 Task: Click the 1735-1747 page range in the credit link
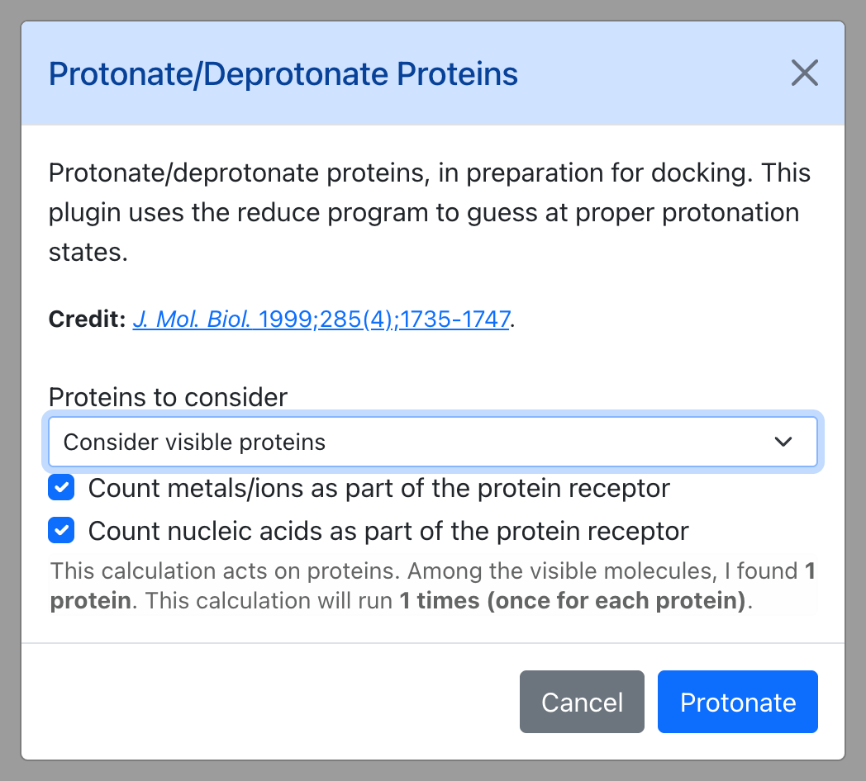click(455, 319)
